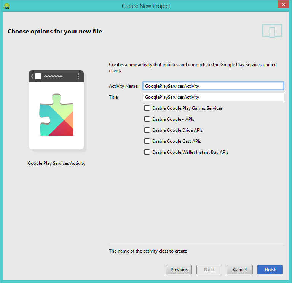Click the overflow menu dots in phone preview
The image size is (292, 283).
coord(78,76)
